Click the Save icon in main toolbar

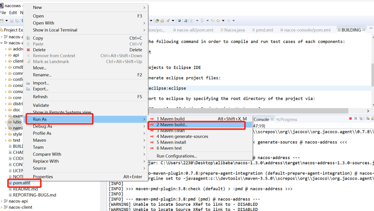point(12,21)
